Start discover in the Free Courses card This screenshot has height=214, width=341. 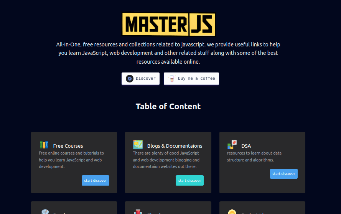pyautogui.click(x=96, y=181)
